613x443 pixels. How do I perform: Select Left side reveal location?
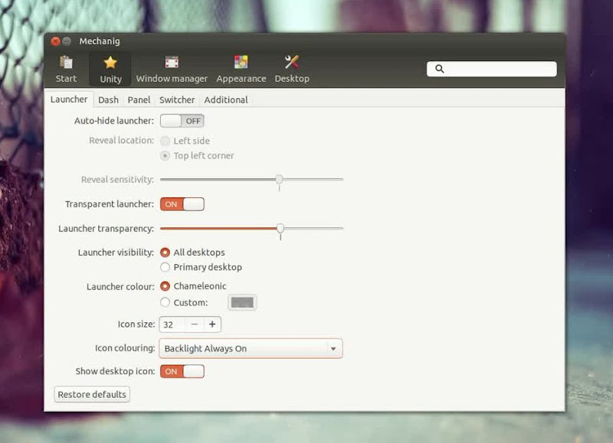click(165, 141)
